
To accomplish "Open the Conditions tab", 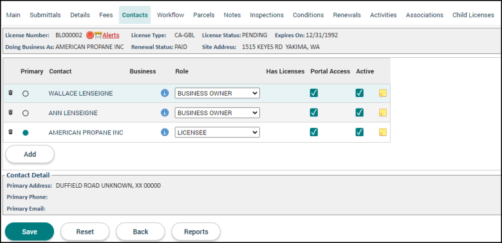I will [308, 15].
